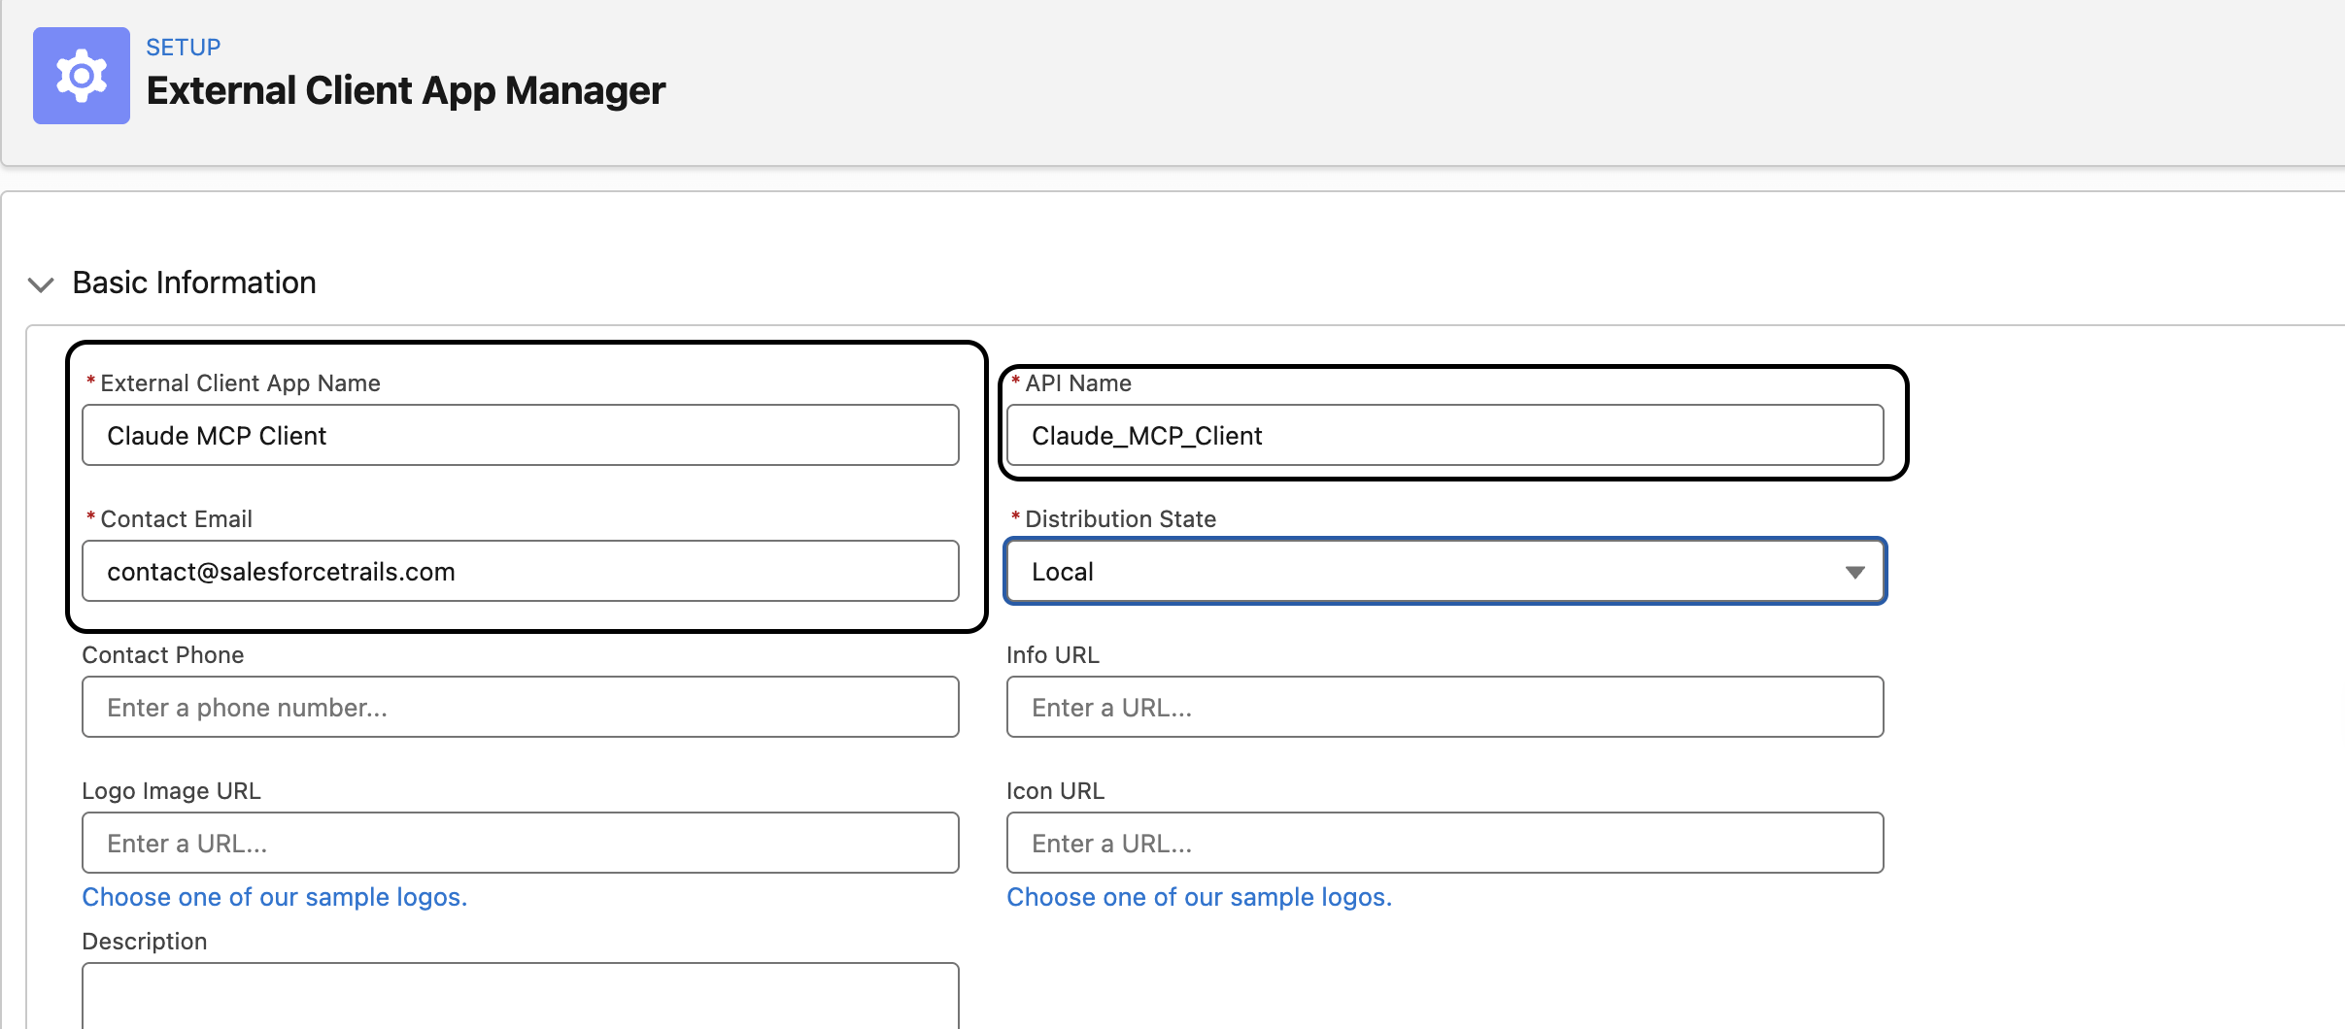The height and width of the screenshot is (1029, 2345).
Task: Click the Setup gear icon
Action: point(82,76)
